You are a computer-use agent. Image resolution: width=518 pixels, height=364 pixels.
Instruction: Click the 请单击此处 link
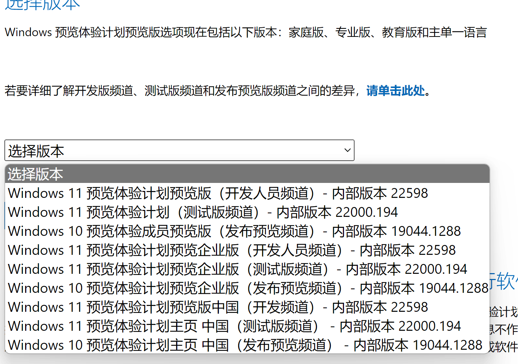coord(396,91)
